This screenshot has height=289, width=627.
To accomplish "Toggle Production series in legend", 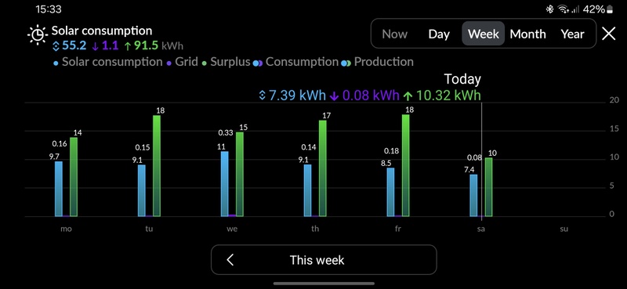I will [378, 62].
